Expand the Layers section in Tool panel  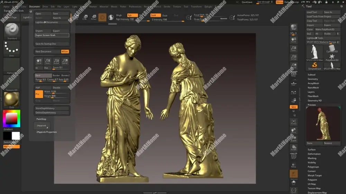click(x=311, y=92)
